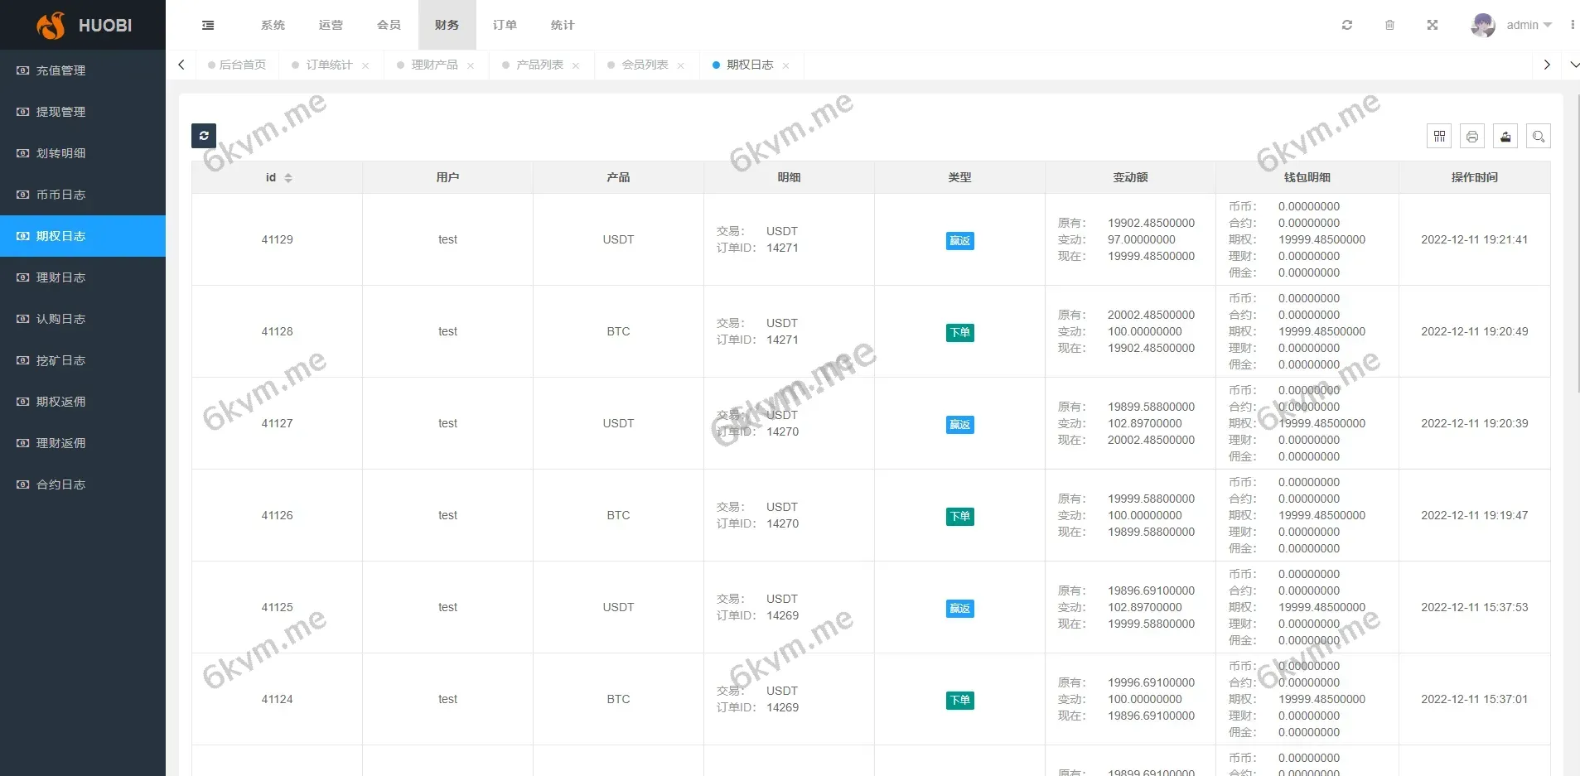Expand the tab list dropdown chevron
The width and height of the screenshot is (1580, 776).
click(1573, 65)
